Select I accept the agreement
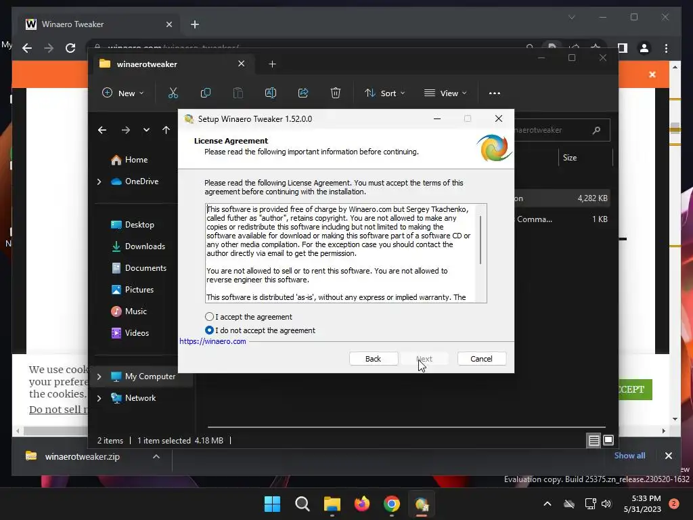This screenshot has height=520, width=693. (210, 317)
